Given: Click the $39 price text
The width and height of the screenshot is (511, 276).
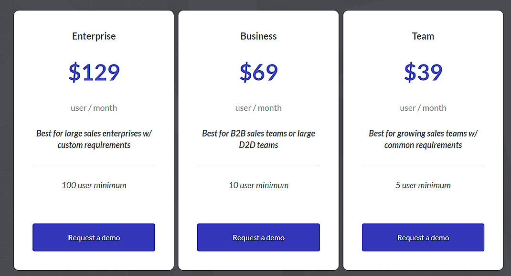Looking at the screenshot, I should (423, 72).
